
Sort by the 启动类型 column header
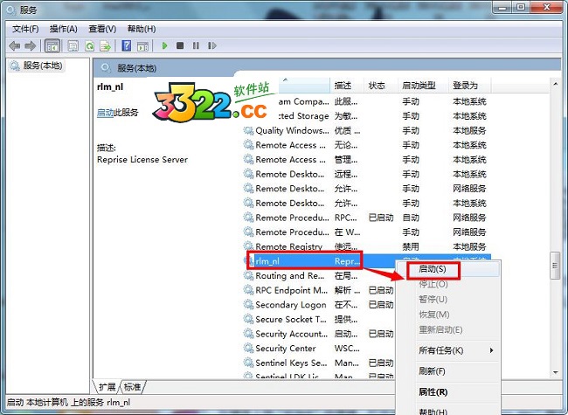click(x=423, y=86)
